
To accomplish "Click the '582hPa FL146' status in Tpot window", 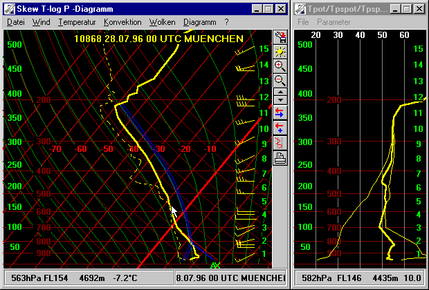I will coord(331,278).
